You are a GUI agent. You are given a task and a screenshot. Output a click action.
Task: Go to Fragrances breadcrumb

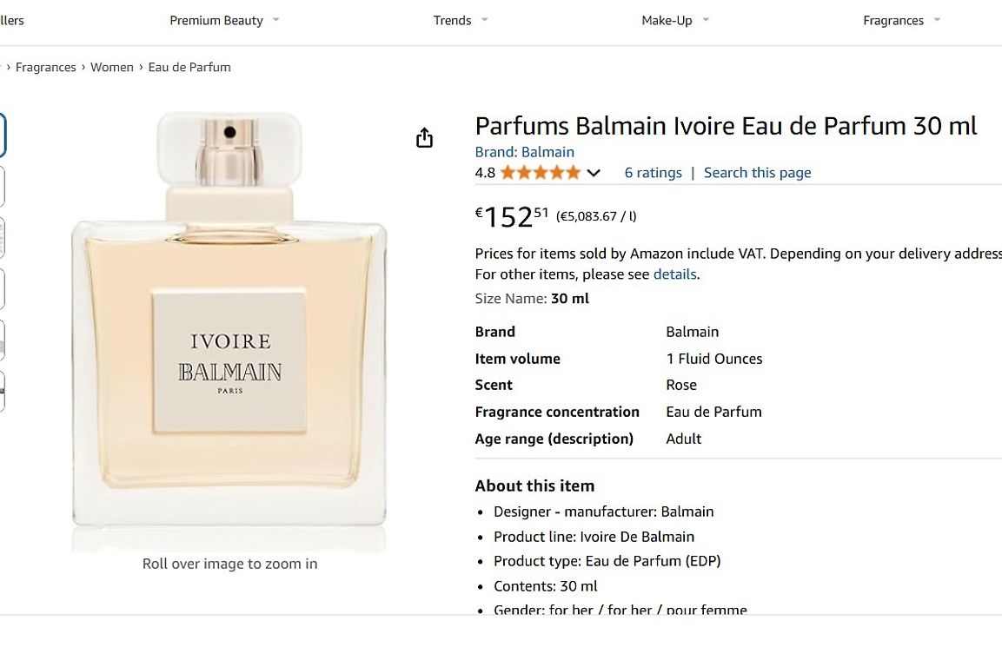pos(45,67)
